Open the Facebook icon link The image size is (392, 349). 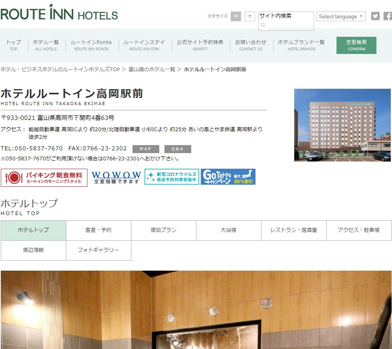(388, 16)
